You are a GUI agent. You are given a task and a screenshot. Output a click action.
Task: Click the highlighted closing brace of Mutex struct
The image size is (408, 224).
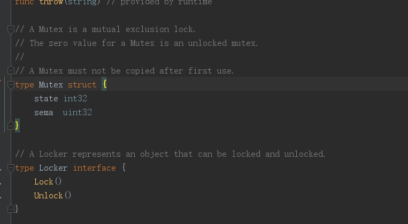pos(17,126)
